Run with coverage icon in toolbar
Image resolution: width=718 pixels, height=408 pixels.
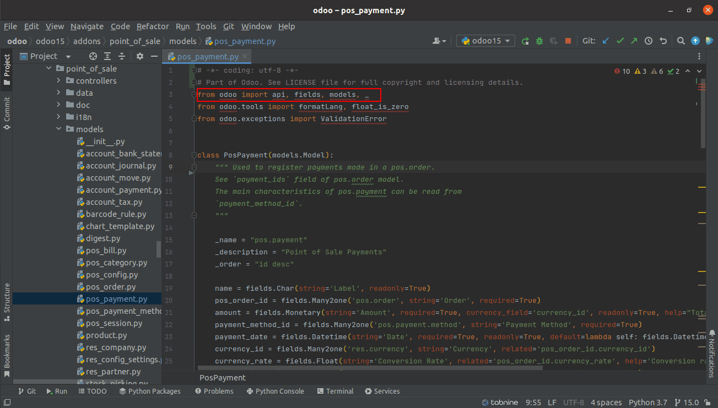pos(554,41)
